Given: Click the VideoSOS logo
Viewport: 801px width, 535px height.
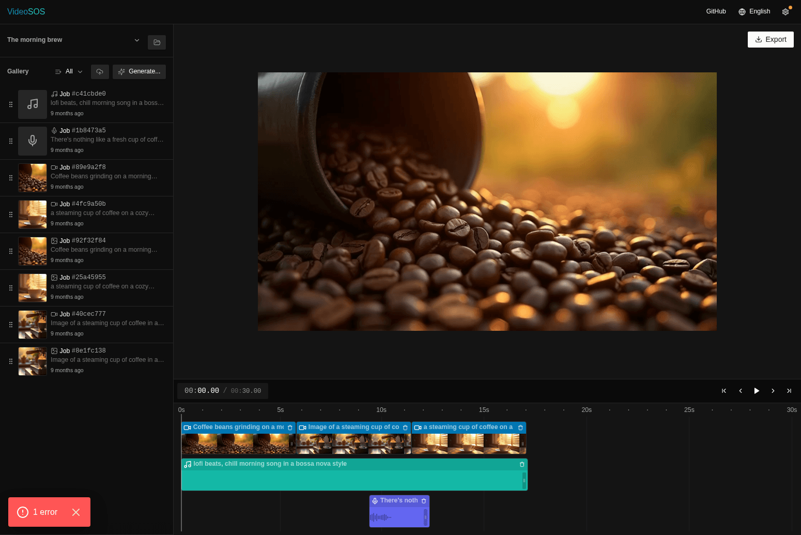Looking at the screenshot, I should coord(26,11).
